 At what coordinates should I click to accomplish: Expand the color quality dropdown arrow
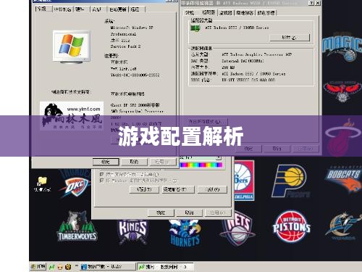(219, 158)
